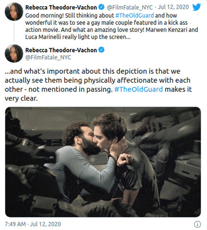The width and height of the screenshot is (207, 230).
Task: Click the thread connector line between tweets
Action: coord(14,32)
